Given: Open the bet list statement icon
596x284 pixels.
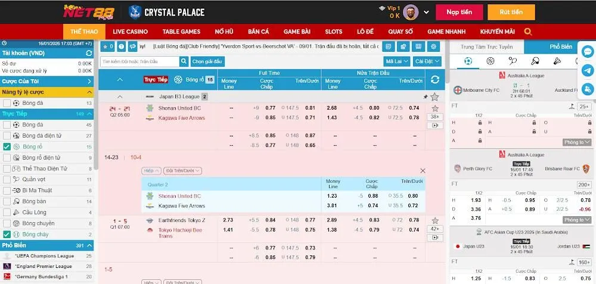Looking at the screenshot, I should [388, 46].
